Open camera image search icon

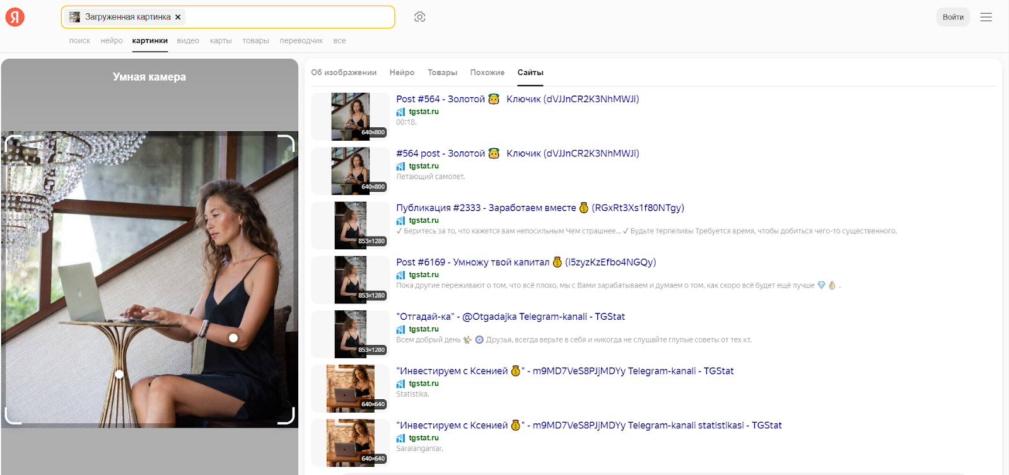pyautogui.click(x=419, y=17)
